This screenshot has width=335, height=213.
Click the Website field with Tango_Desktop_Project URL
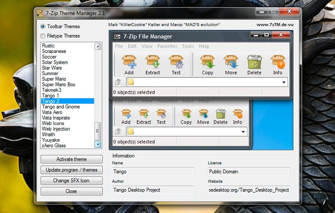pos(249,190)
